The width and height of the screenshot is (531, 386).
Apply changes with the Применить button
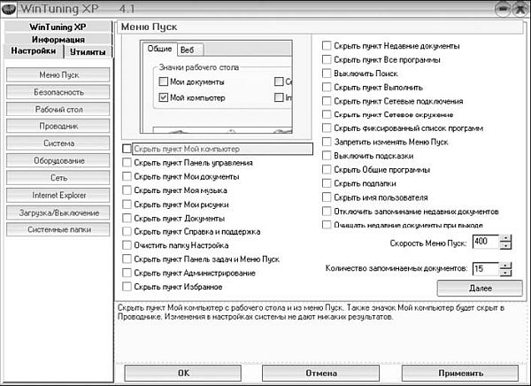[460, 373]
